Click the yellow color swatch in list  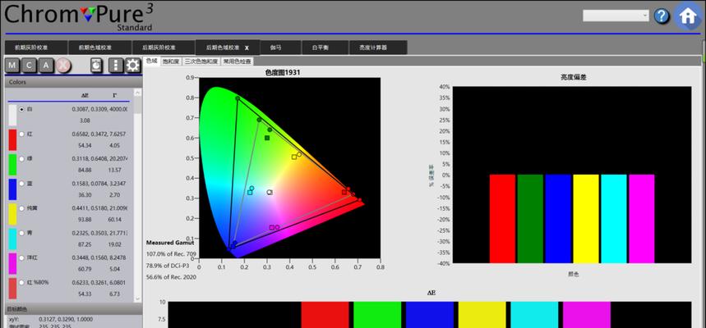click(12, 214)
